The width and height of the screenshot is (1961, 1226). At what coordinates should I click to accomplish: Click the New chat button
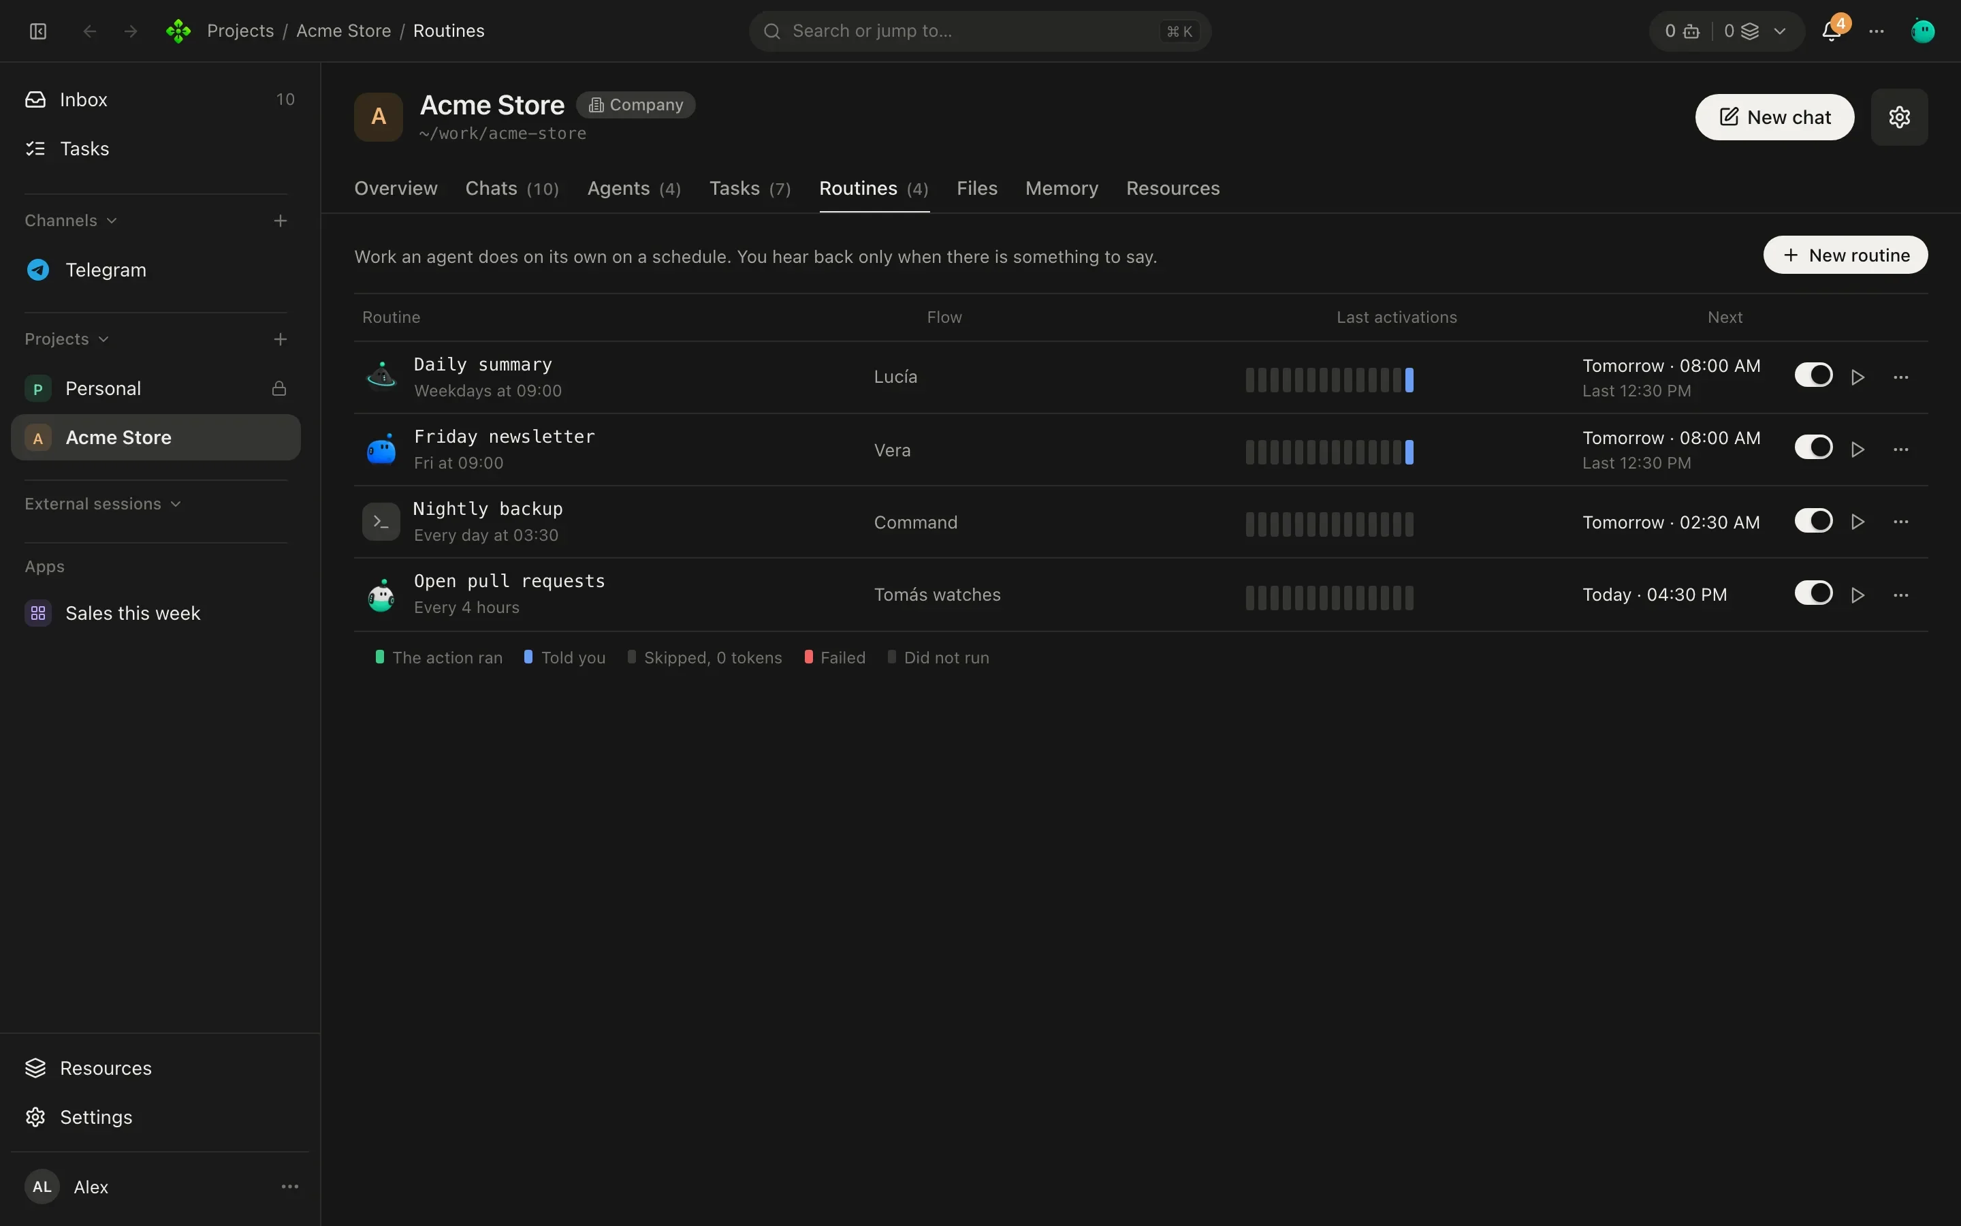tap(1774, 116)
